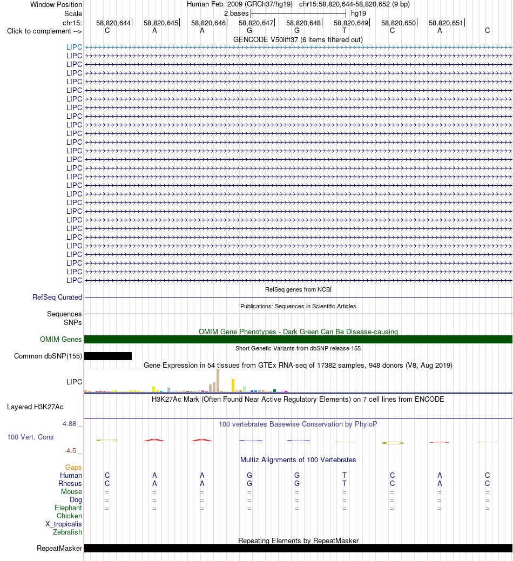The height and width of the screenshot is (561, 513).
Task: Click the Window Position label
Action: point(56,5)
